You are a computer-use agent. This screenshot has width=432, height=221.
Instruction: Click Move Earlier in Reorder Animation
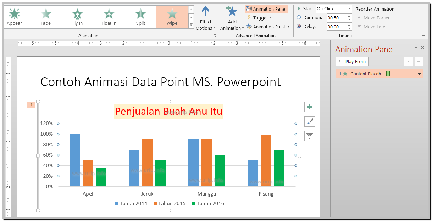click(373, 18)
